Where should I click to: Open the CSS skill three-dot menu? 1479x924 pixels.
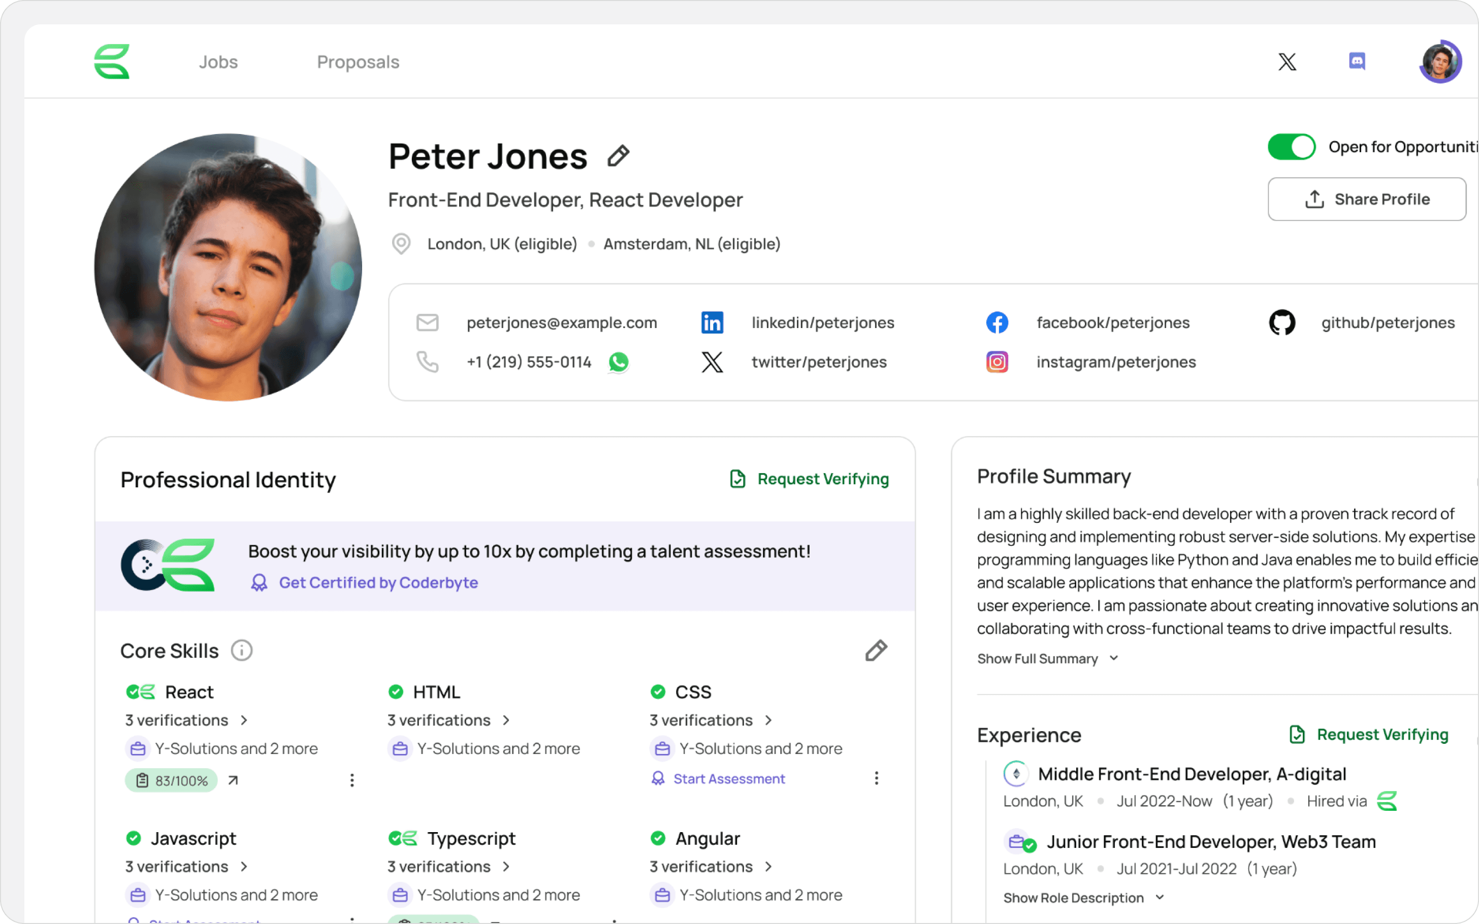[876, 778]
